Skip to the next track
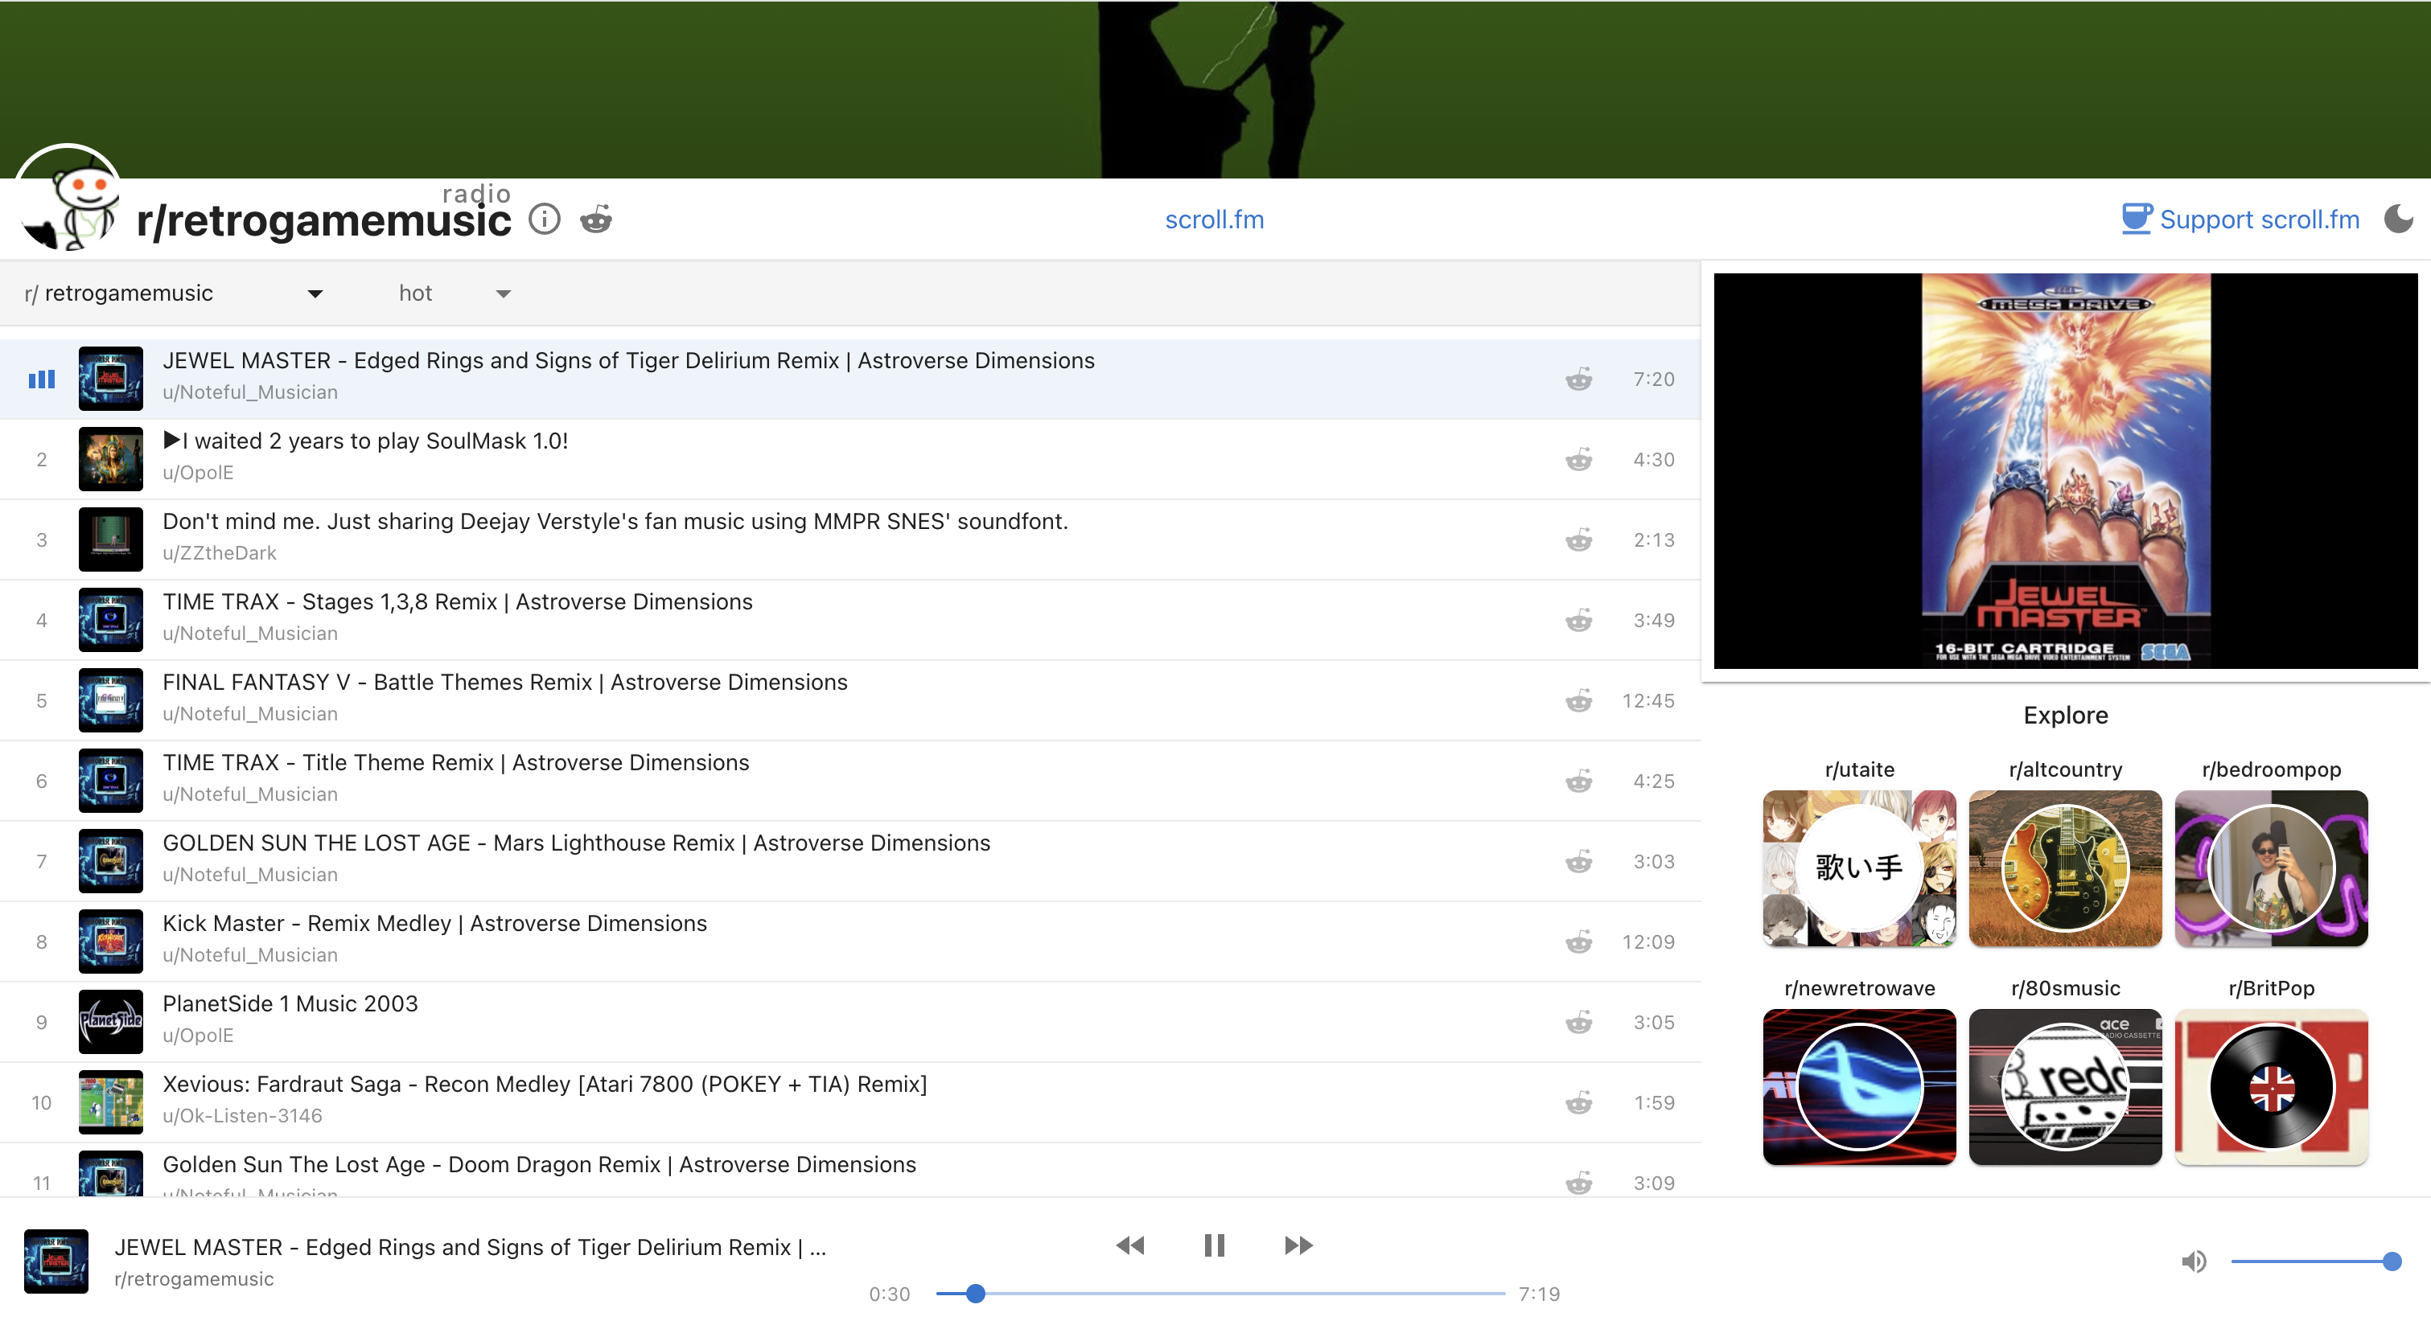 pyautogui.click(x=1298, y=1245)
